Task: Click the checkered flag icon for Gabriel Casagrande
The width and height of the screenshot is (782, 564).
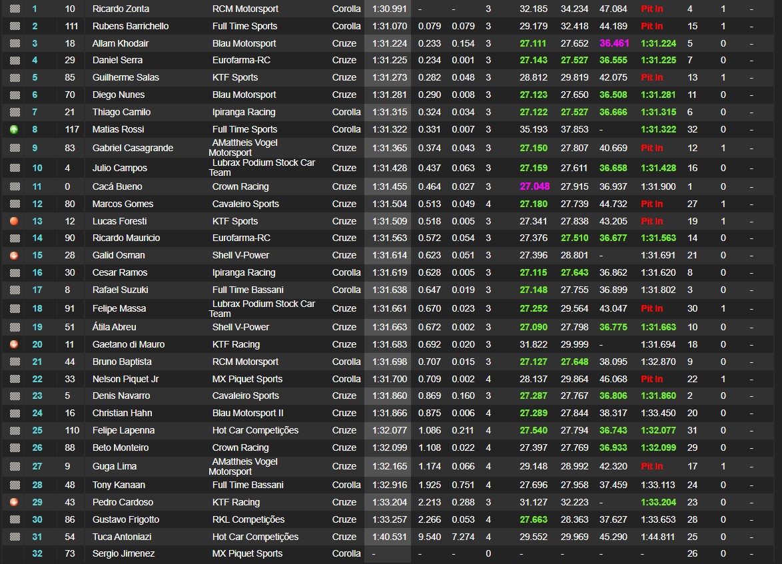Action: tap(15, 148)
